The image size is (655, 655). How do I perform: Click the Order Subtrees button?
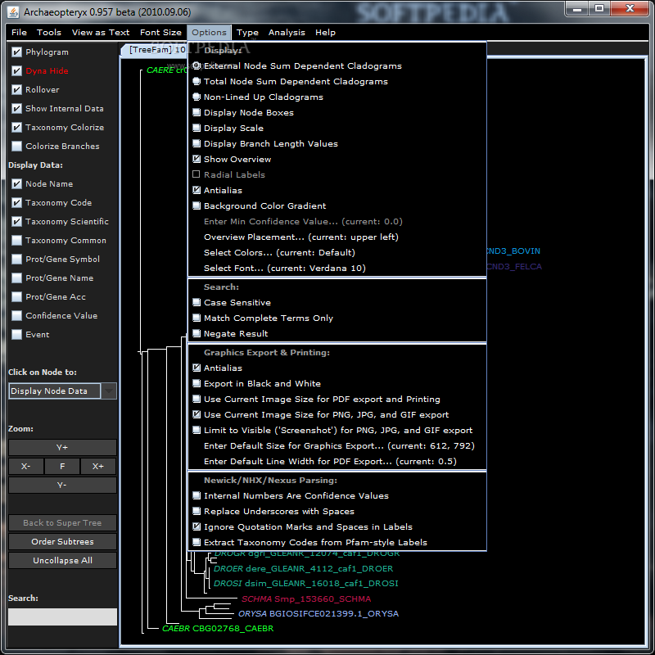[62, 541]
